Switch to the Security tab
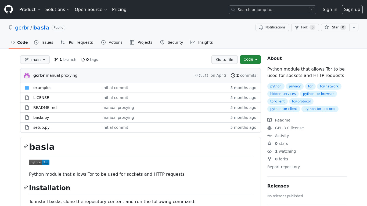The width and height of the screenshot is (367, 206). [x=171, y=42]
